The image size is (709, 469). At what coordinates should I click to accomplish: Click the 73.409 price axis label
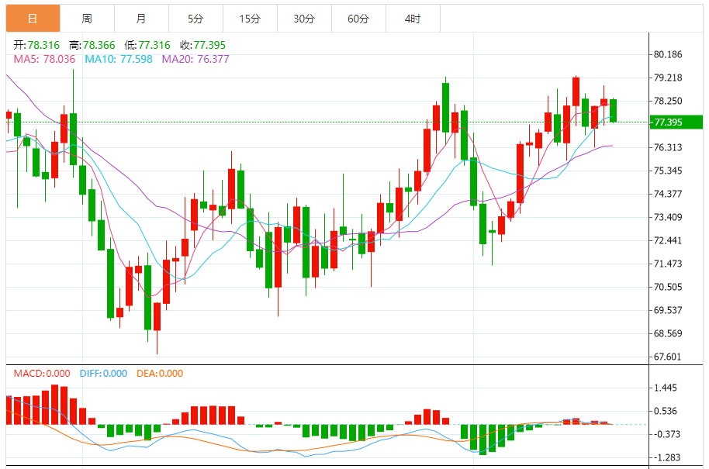click(668, 217)
